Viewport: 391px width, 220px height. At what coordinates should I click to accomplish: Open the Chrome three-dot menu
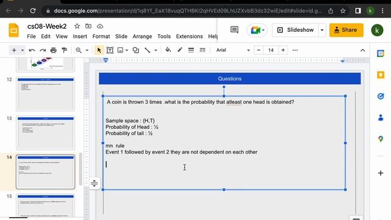tap(382, 11)
